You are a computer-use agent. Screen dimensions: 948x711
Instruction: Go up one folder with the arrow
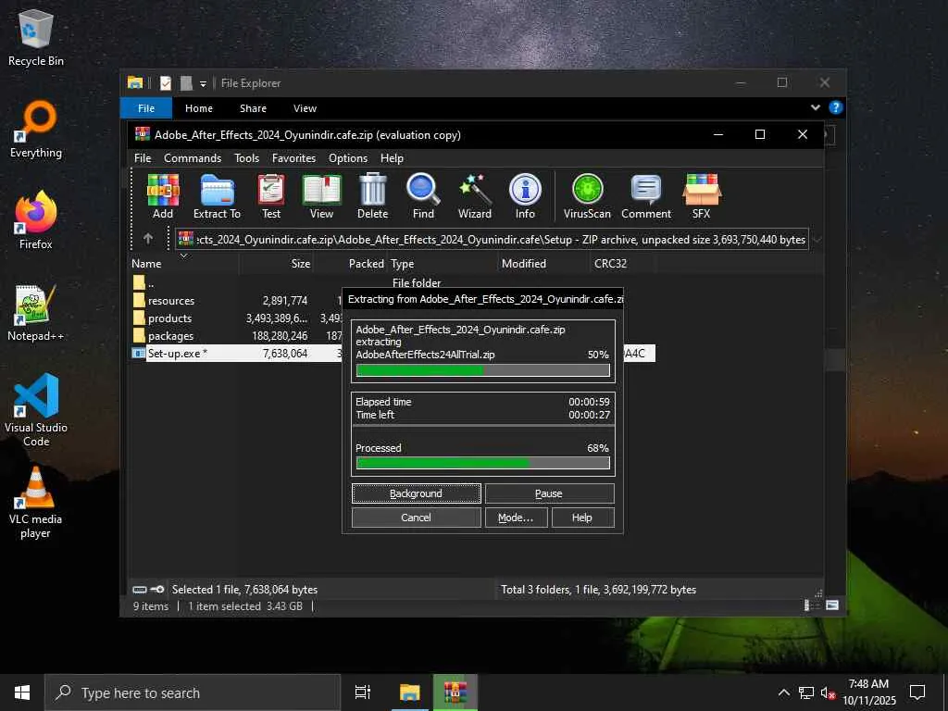pos(148,239)
